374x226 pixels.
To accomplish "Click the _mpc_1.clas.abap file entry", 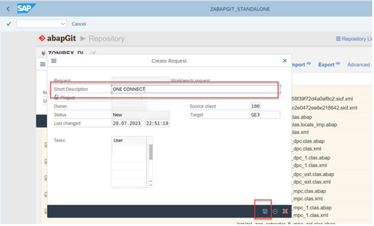I will pyautogui.click(x=312, y=208).
